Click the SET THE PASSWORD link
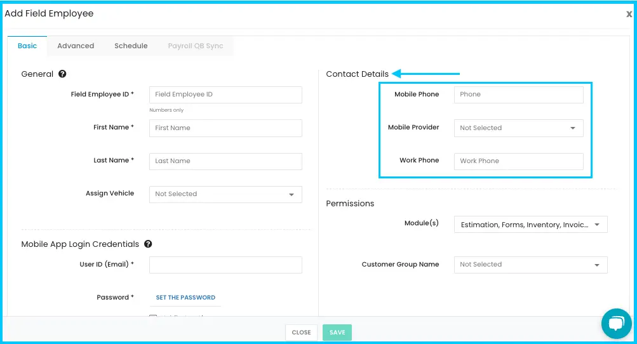 (185, 297)
